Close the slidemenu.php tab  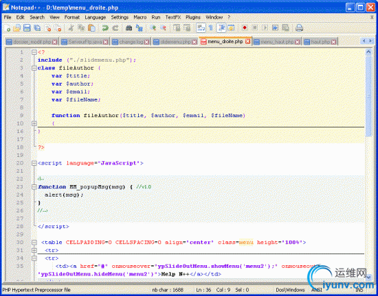194,42
